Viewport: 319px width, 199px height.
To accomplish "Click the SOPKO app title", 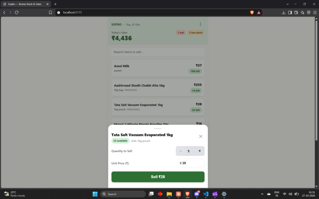I will tap(116, 24).
